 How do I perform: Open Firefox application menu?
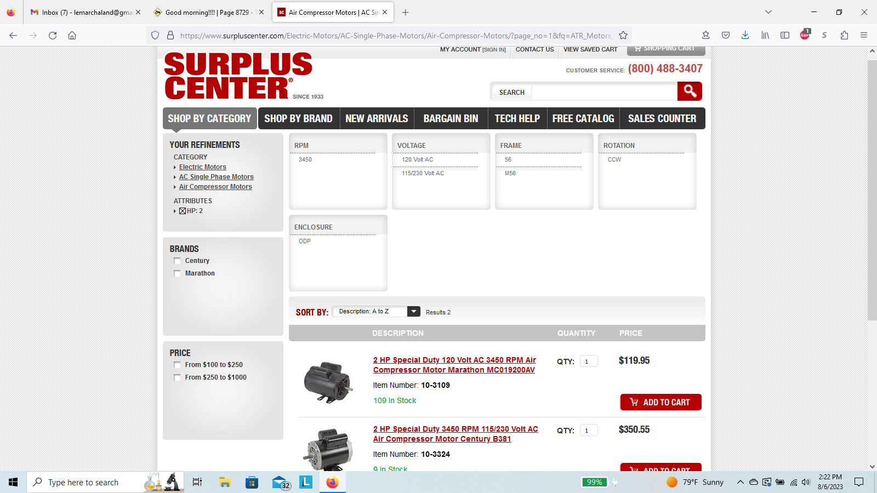[864, 36]
